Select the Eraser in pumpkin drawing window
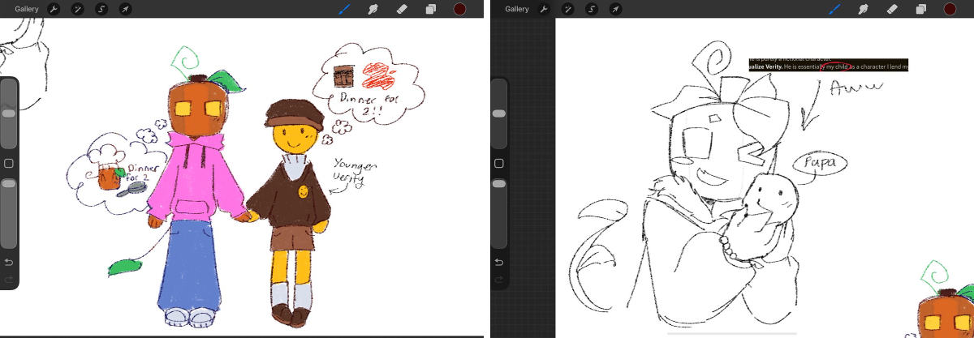The width and height of the screenshot is (974, 338). (x=403, y=9)
